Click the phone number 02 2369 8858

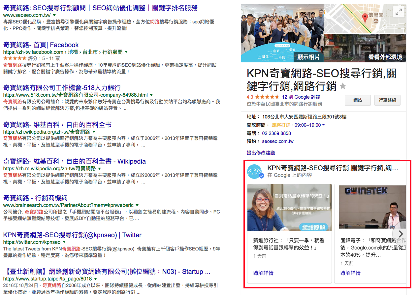pos(276,133)
